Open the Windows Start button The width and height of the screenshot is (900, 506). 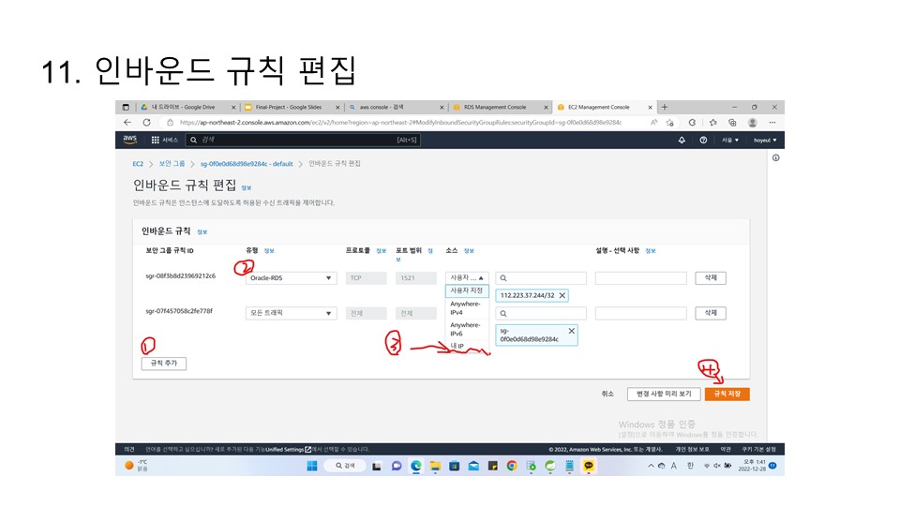pyautogui.click(x=312, y=466)
